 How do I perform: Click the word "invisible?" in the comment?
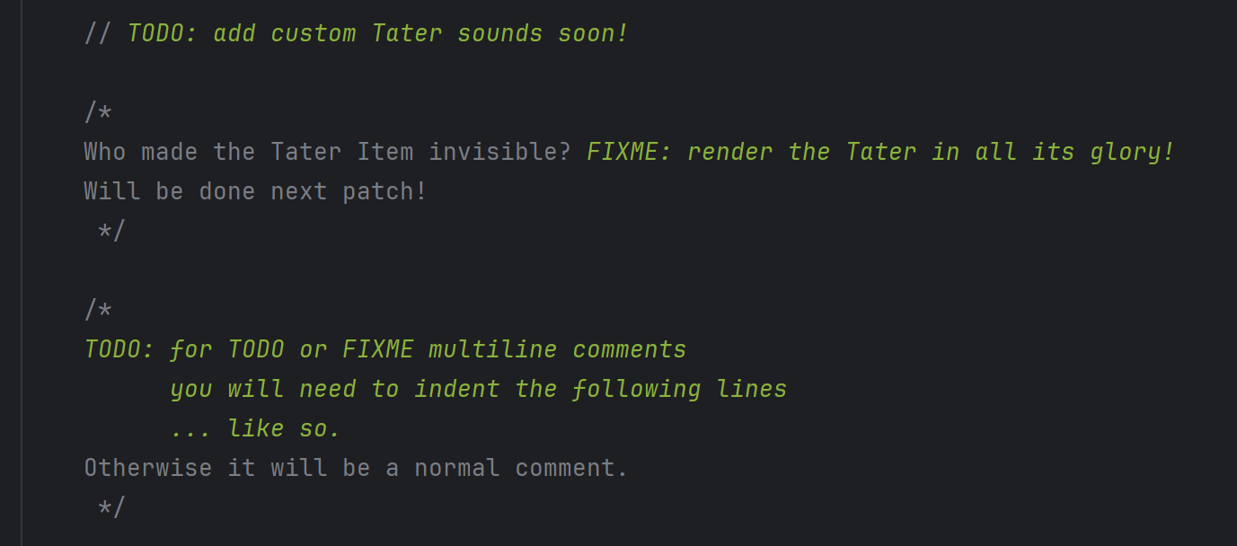(499, 152)
